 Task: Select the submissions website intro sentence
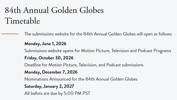click(98, 34)
